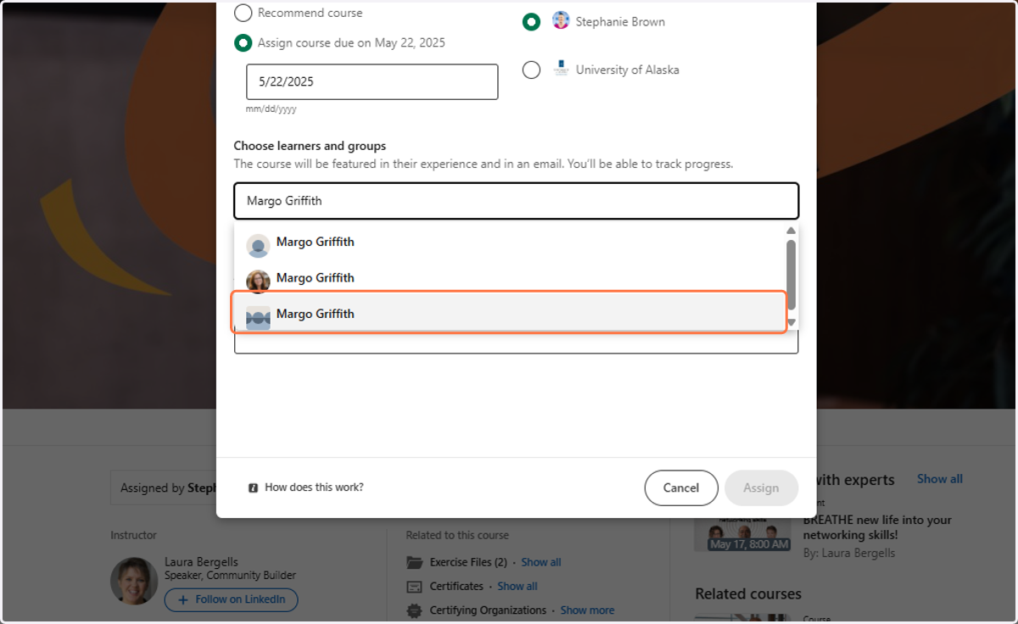Click the Certifying Organizations badge icon
Image resolution: width=1018 pixels, height=624 pixels.
point(414,610)
